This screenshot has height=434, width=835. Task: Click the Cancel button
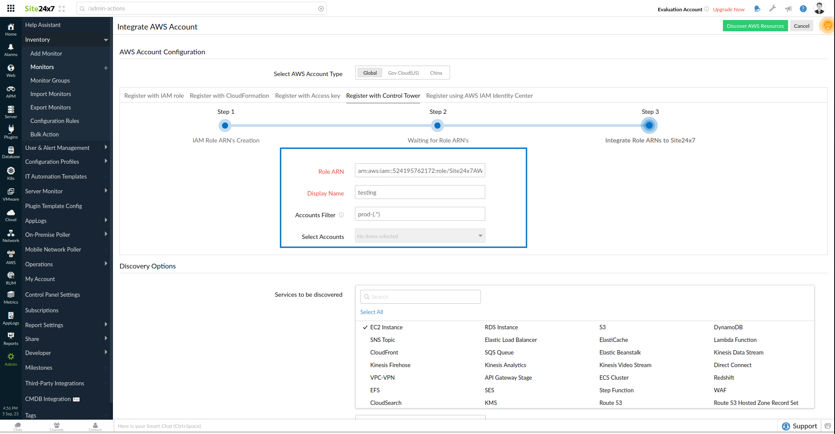802,26
